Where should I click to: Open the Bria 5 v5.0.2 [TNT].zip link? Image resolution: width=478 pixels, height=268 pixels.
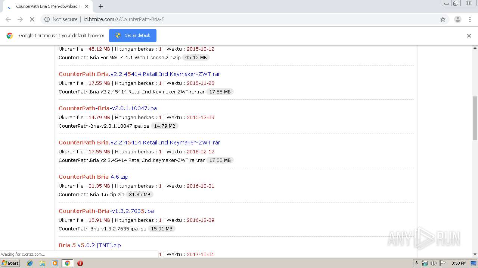click(x=90, y=245)
